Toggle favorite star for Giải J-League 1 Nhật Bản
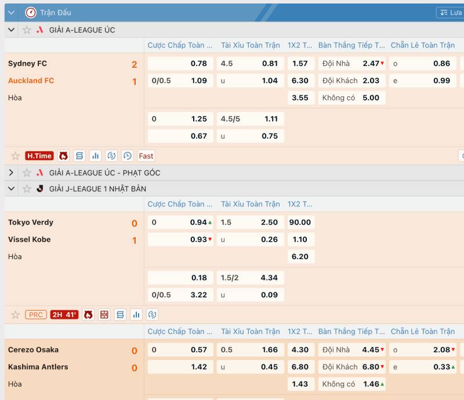The height and width of the screenshot is (400, 464). point(27,189)
